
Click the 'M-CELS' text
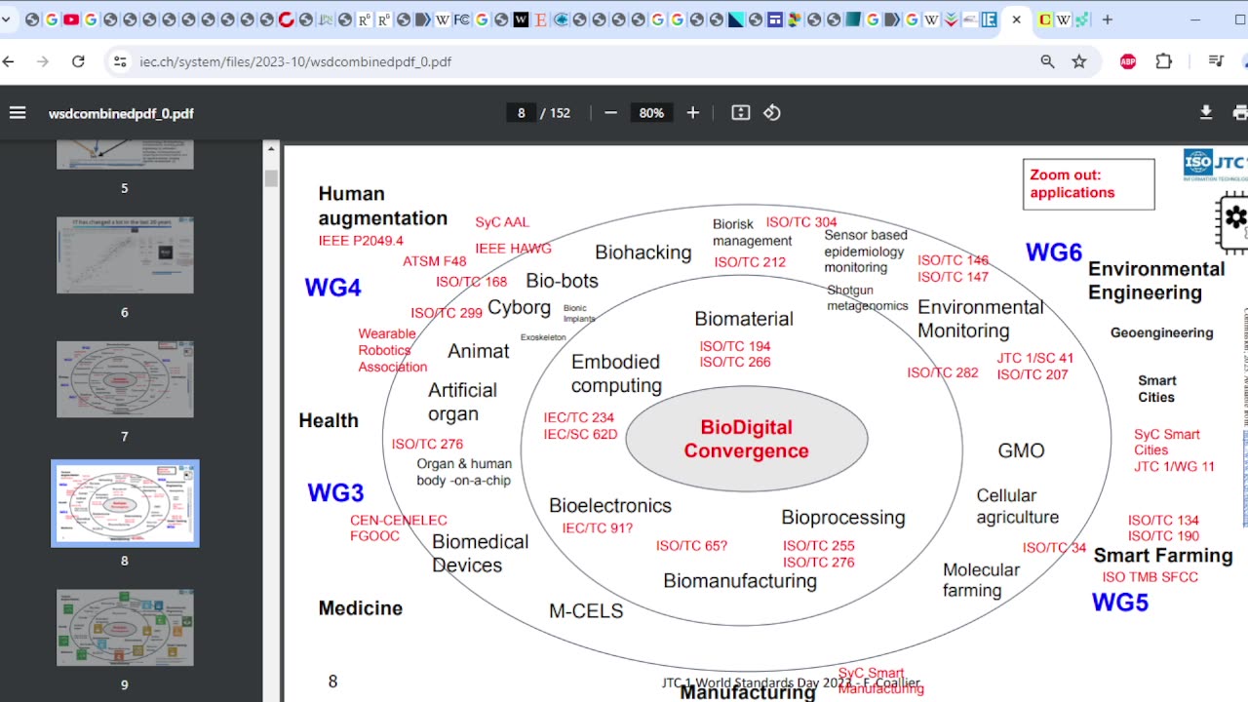pos(586,611)
